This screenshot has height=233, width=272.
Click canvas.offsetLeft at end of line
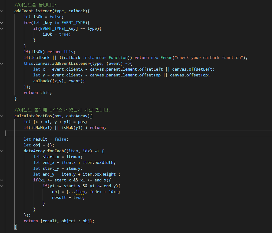pyautogui.click(x=192, y=69)
